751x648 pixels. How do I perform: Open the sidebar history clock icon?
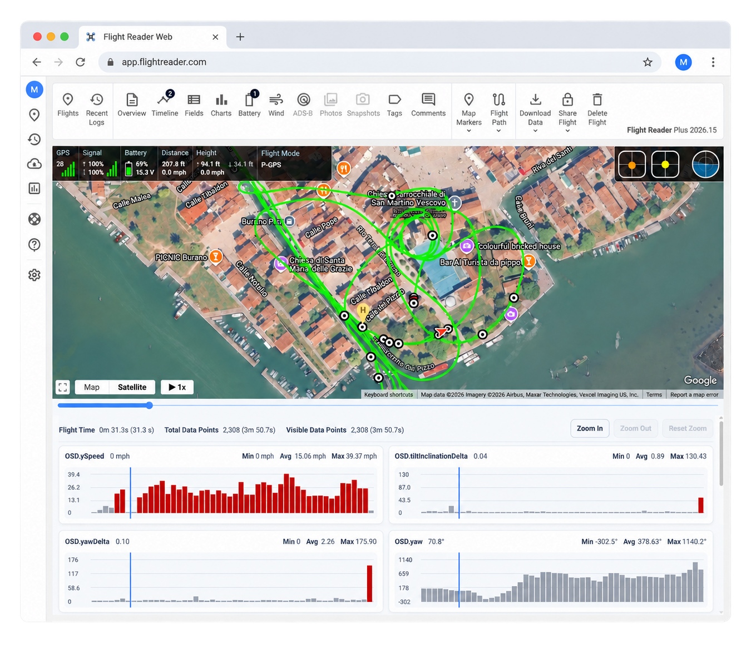[34, 139]
